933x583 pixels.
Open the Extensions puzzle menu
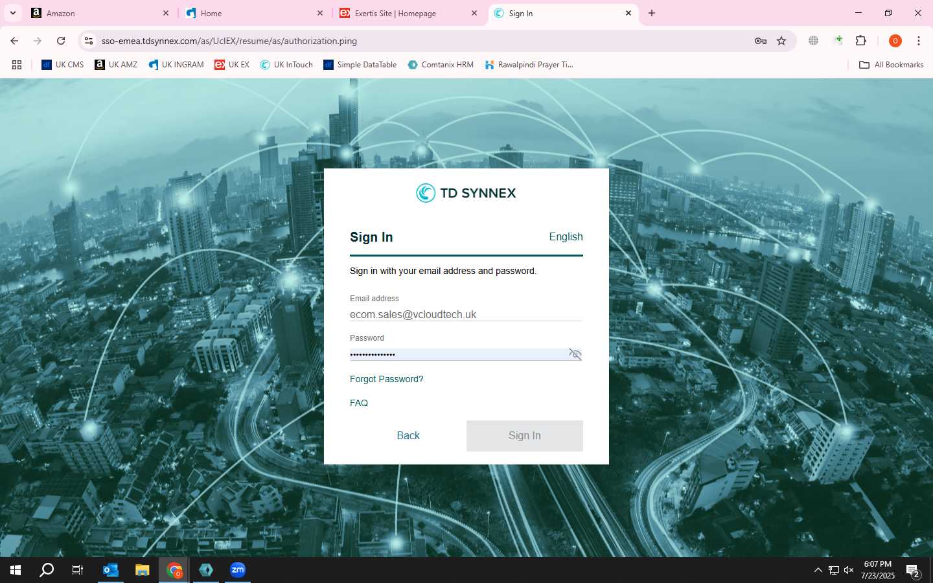click(861, 41)
